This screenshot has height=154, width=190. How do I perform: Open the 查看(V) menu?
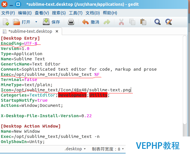click(42, 13)
